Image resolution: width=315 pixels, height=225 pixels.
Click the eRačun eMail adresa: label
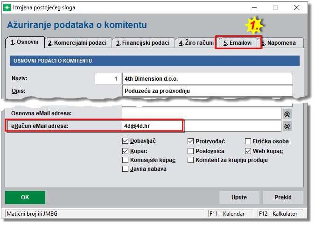coord(40,126)
